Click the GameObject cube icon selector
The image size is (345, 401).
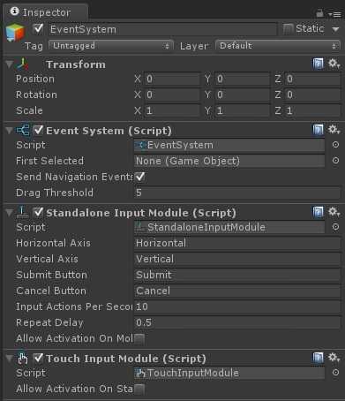(x=15, y=32)
